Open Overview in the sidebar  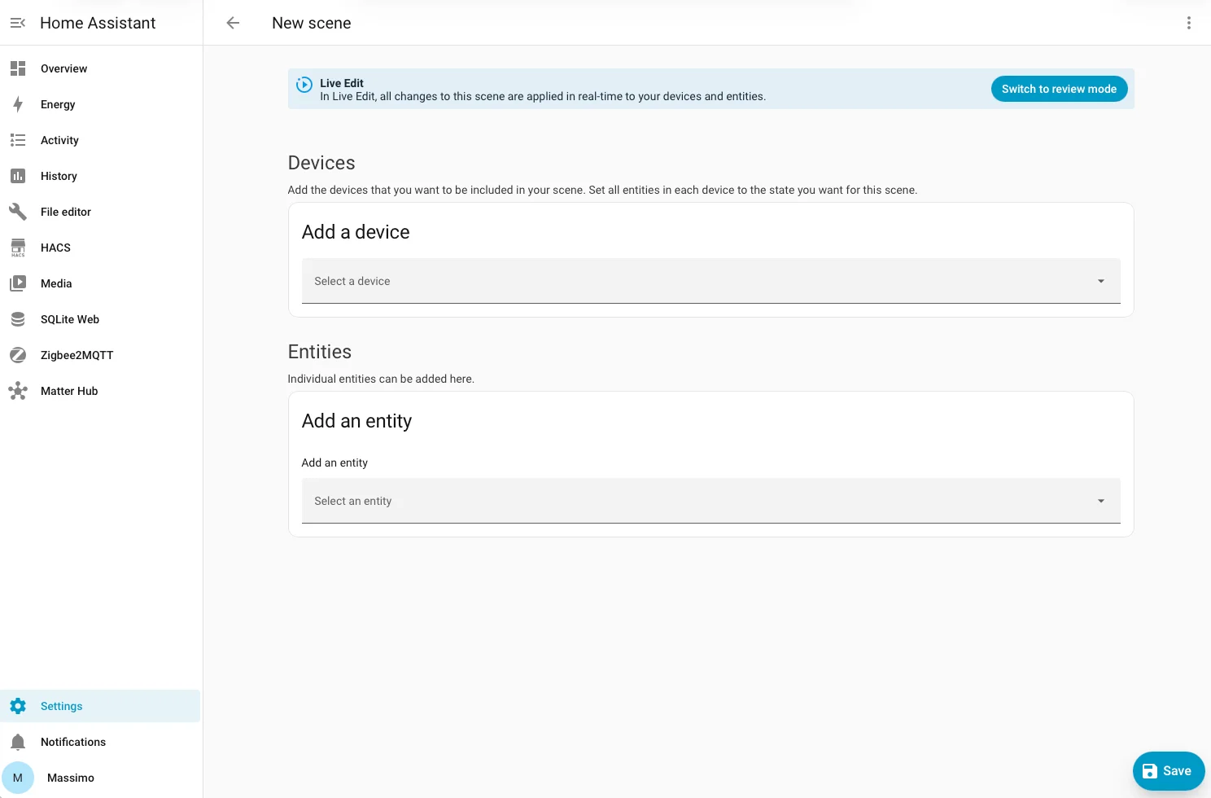click(101, 68)
